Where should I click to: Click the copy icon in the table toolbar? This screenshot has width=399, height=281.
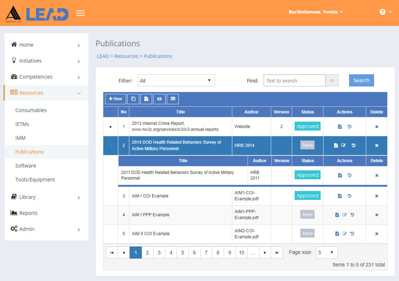click(x=133, y=99)
